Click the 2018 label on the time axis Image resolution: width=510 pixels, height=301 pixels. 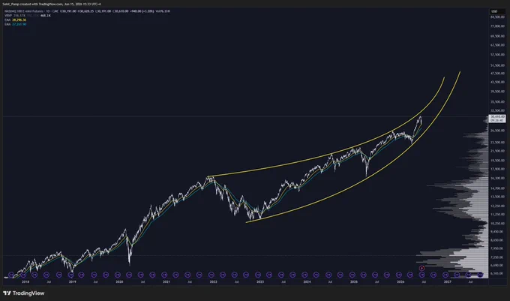click(25, 281)
